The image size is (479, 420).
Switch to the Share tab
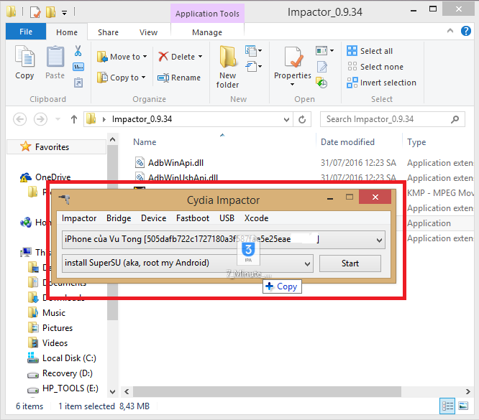(x=108, y=32)
